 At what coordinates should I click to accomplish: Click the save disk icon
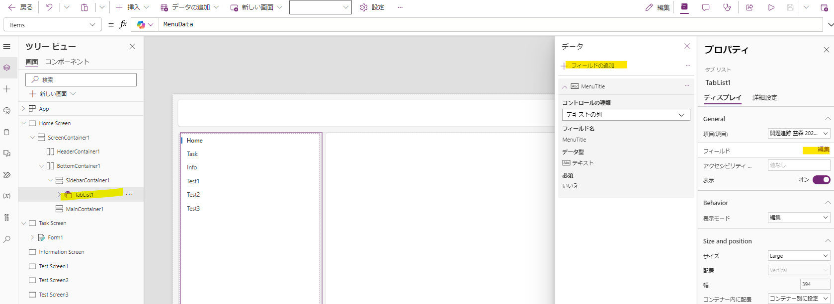click(x=790, y=7)
